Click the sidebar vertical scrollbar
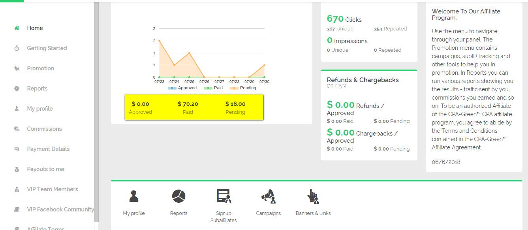This screenshot has width=528, height=230. pos(96,112)
